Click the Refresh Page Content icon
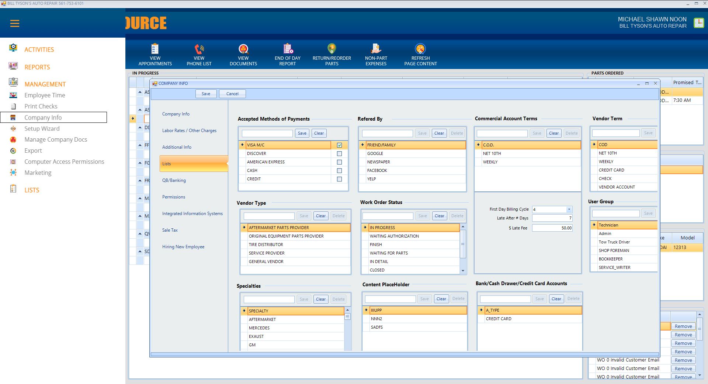708x384 pixels. tap(420, 49)
